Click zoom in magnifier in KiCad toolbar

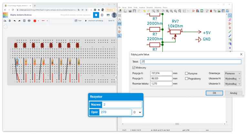point(167,11)
